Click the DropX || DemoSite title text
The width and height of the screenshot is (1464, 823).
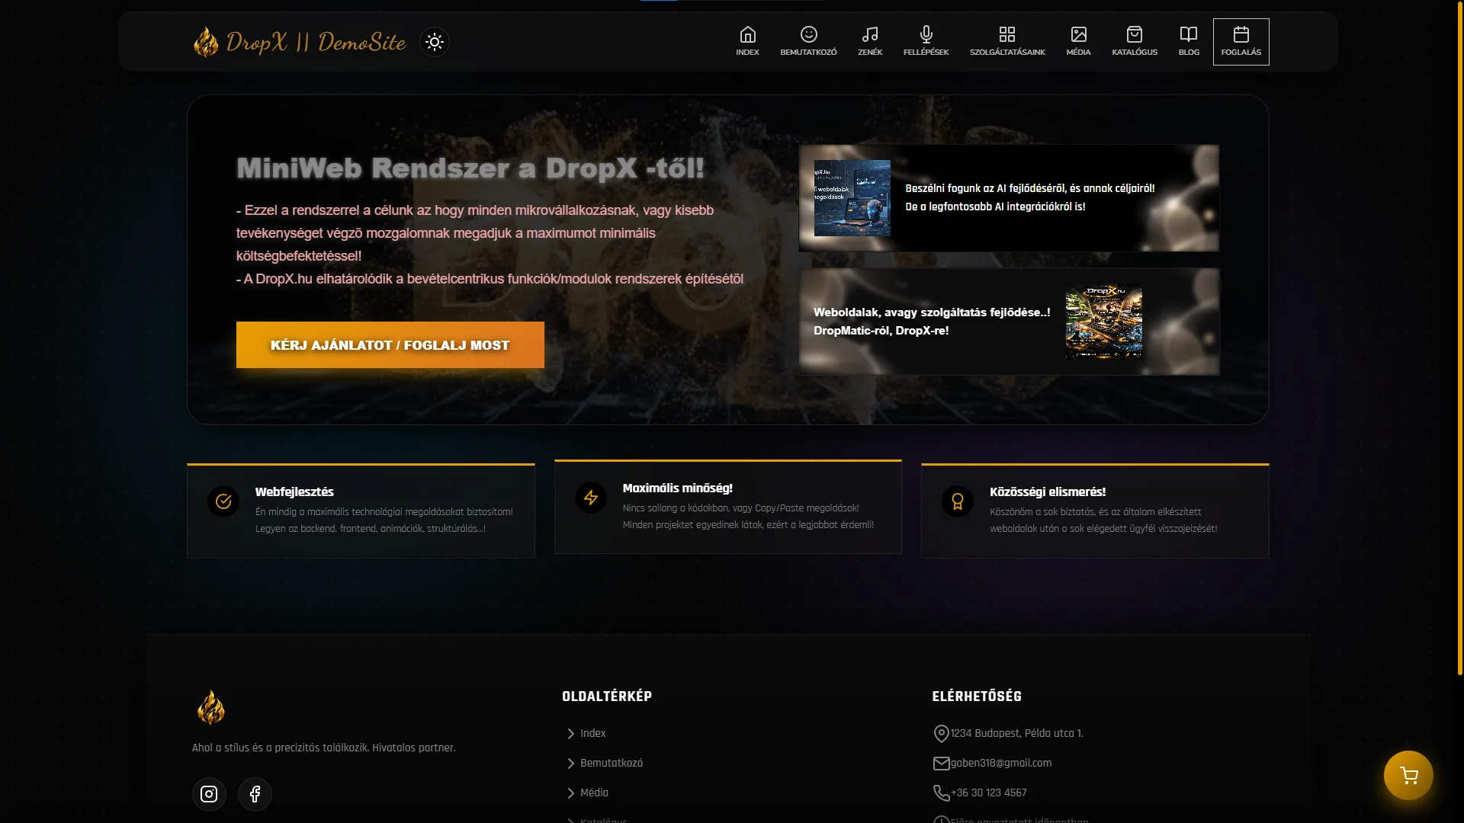316,42
